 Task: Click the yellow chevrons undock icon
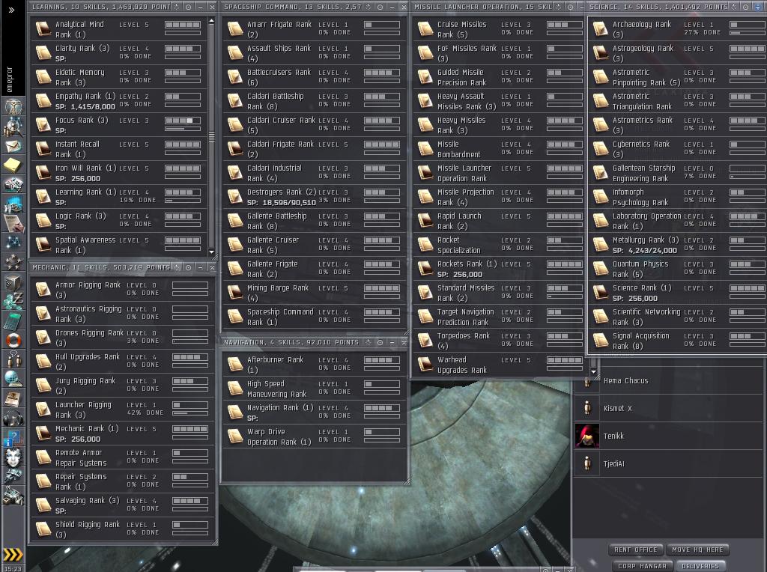coord(13,554)
